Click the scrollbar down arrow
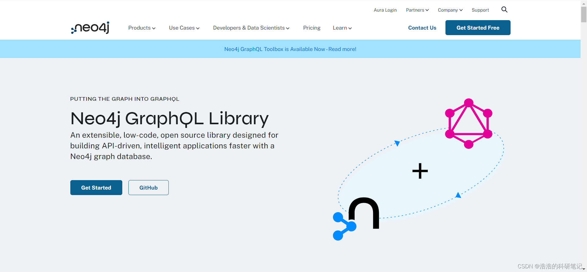Screen dimensions: 587x272 click(x=584, y=269)
